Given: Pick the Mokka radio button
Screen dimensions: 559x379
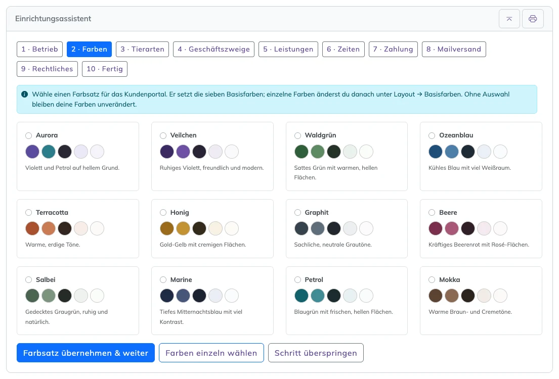Looking at the screenshot, I should click(x=432, y=279).
